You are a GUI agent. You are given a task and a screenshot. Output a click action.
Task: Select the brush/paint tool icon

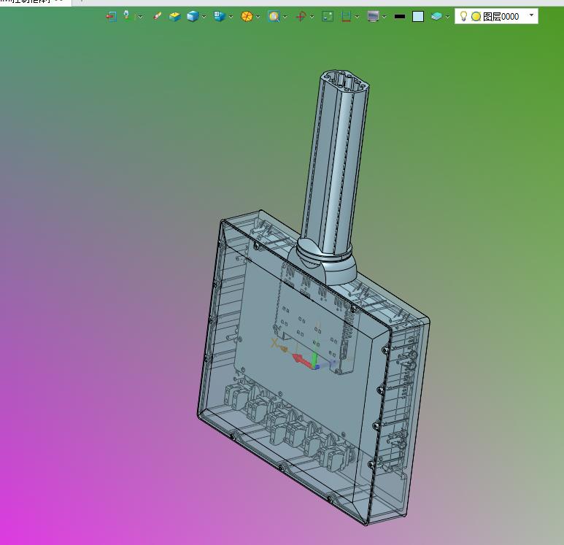coord(157,16)
